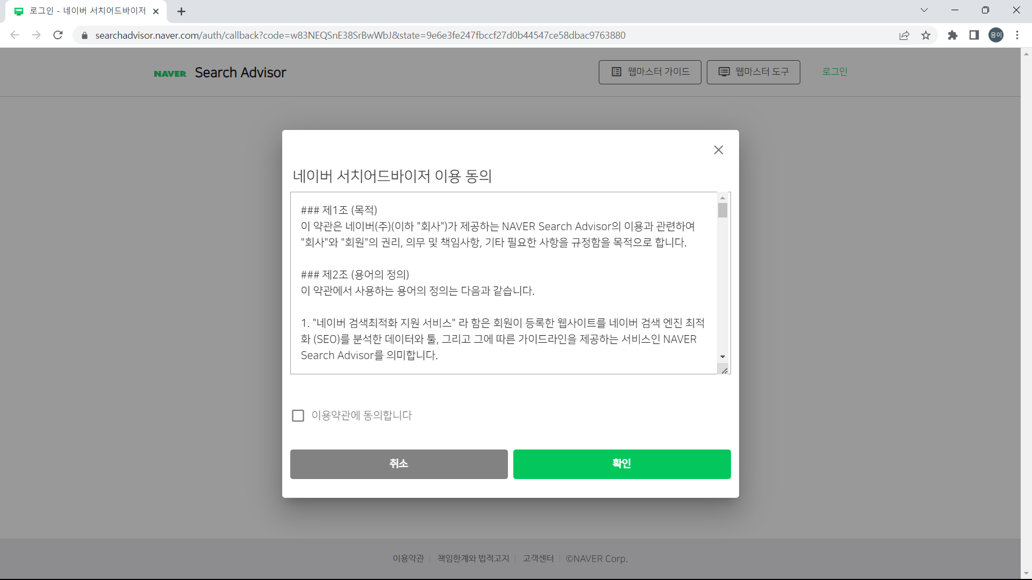The image size is (1032, 580).
Task: Open the 고객센터 footer link
Action: (x=537, y=558)
